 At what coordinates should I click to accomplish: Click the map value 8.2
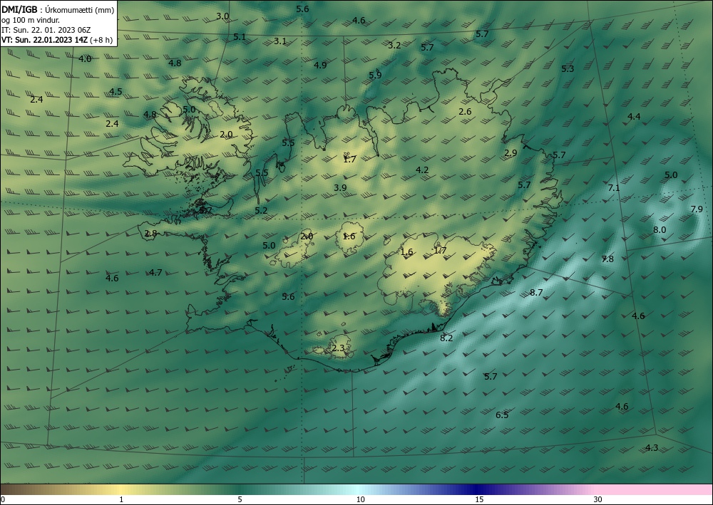click(446, 338)
